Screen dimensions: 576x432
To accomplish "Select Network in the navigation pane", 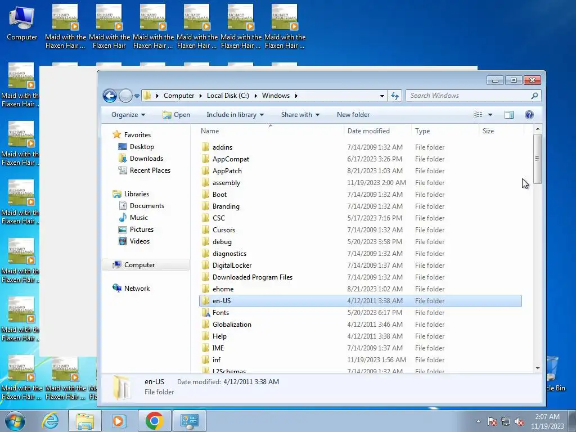I will click(131, 289).
